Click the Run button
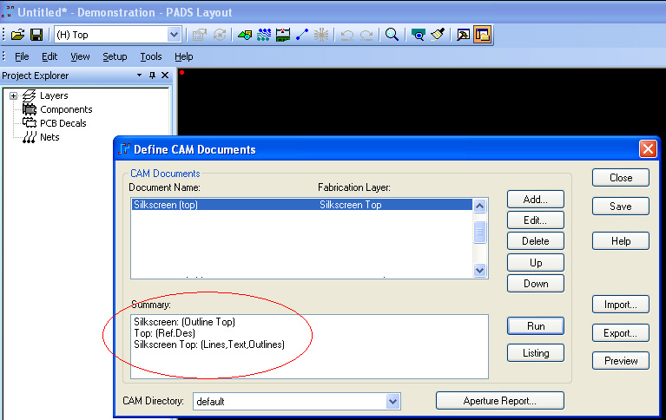This screenshot has width=666, height=420. (x=536, y=325)
